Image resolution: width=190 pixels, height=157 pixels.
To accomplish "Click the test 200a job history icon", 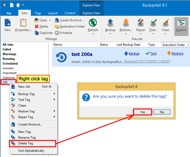I will pyautogui.click(x=61, y=57).
